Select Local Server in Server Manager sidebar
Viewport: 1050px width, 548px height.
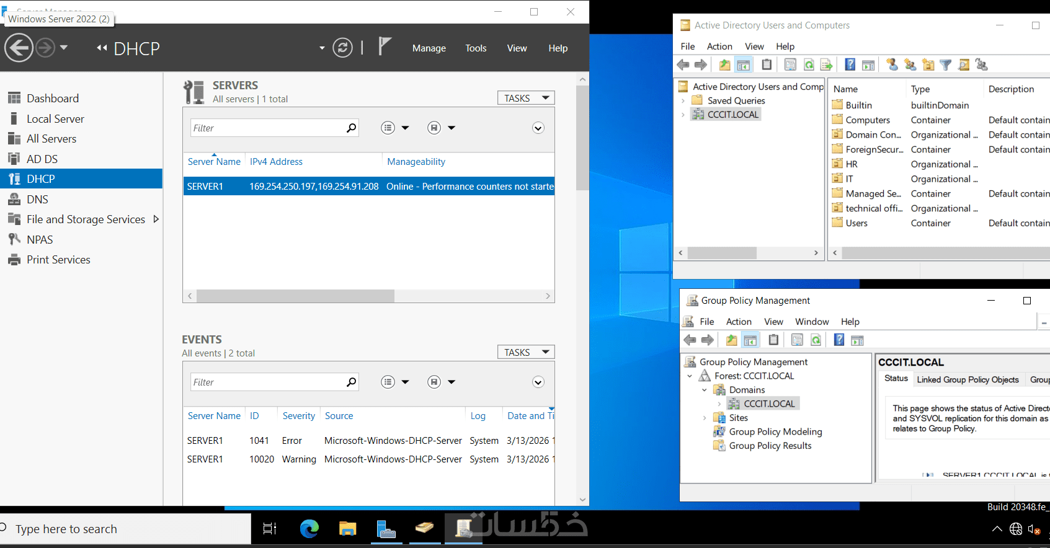pyautogui.click(x=81, y=118)
